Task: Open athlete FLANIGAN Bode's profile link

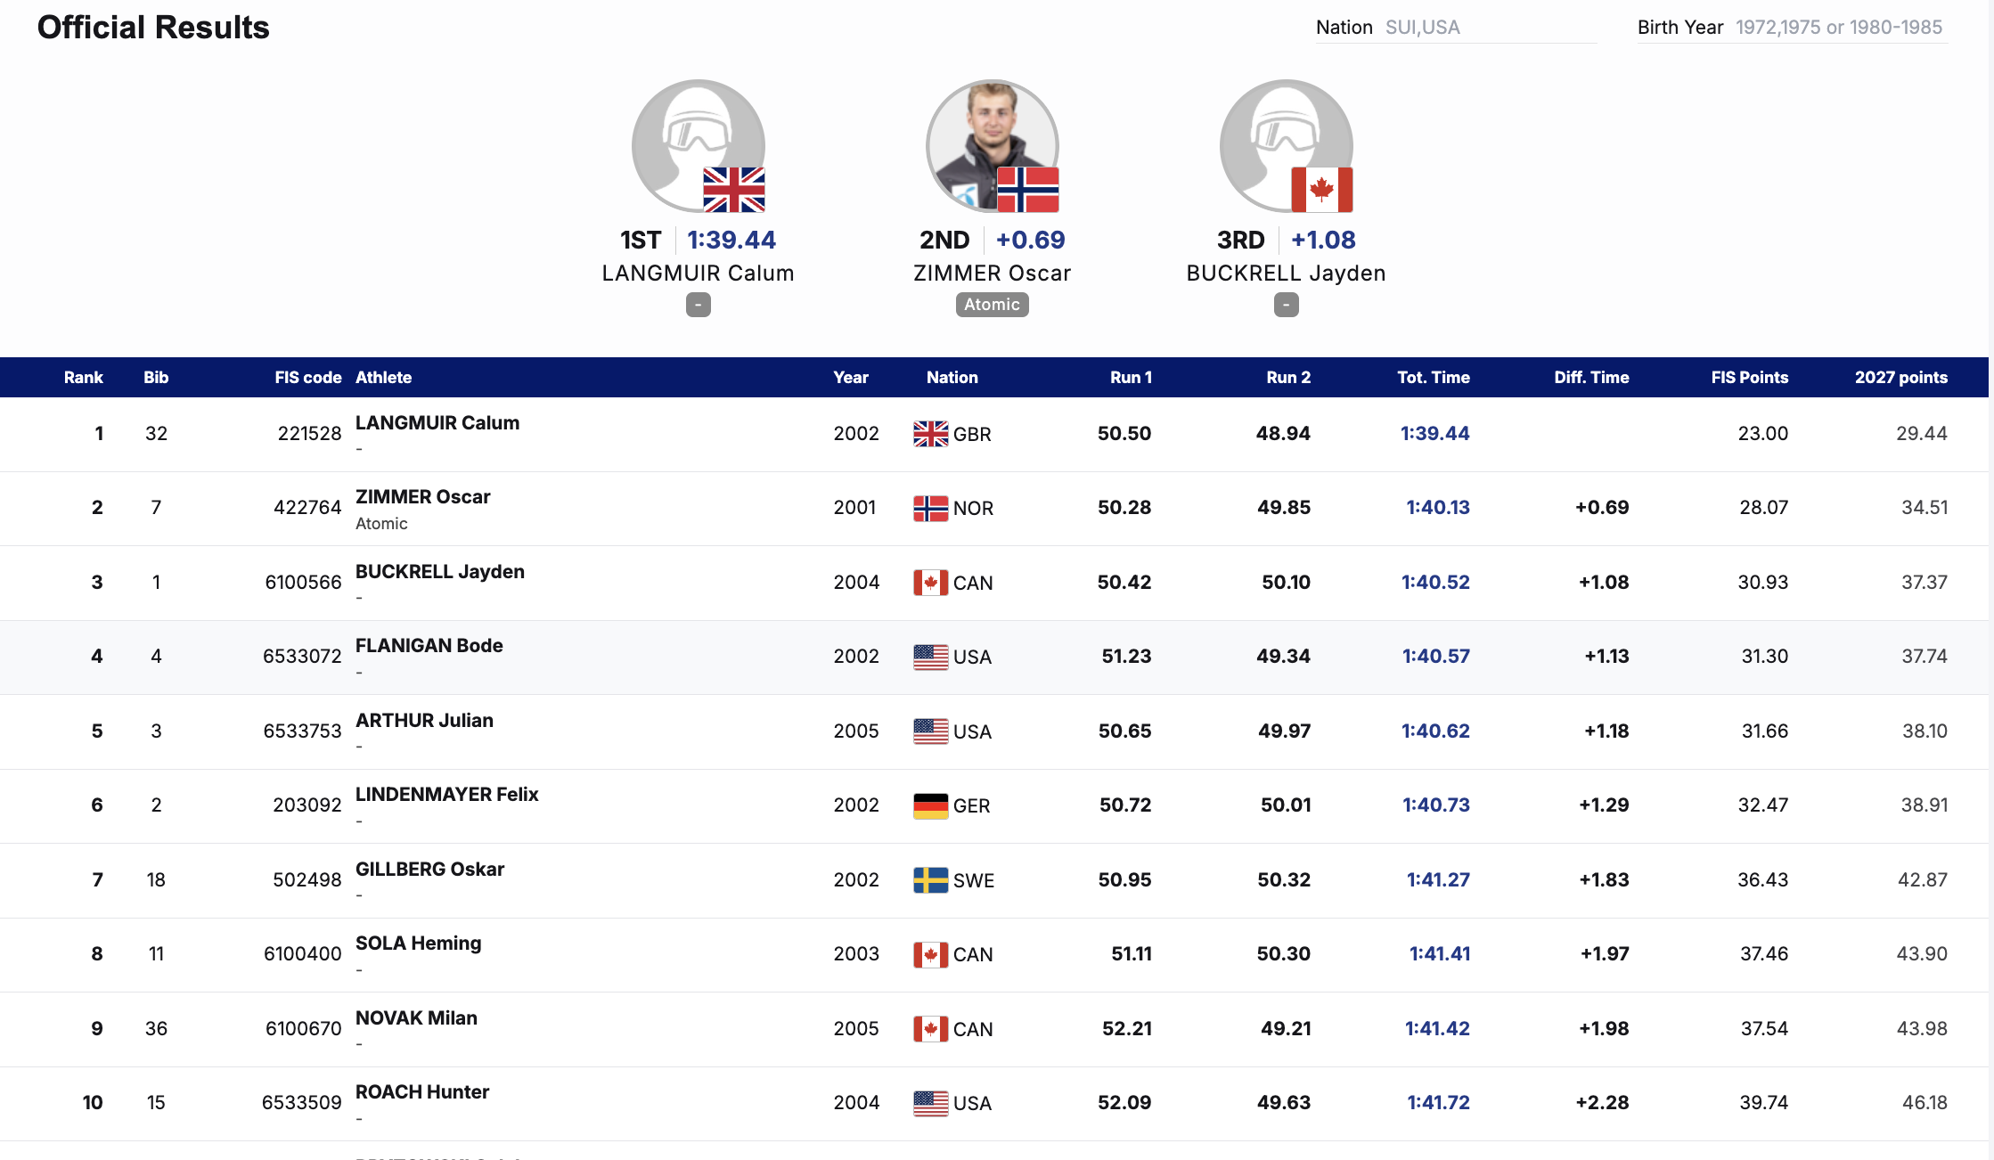Action: pos(429,646)
